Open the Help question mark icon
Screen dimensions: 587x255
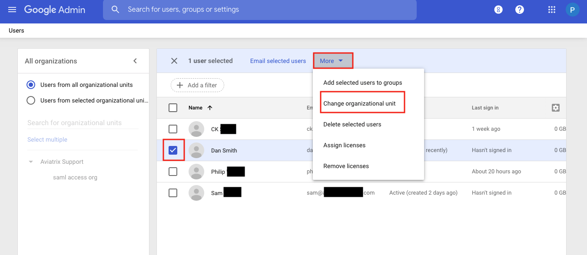click(519, 10)
